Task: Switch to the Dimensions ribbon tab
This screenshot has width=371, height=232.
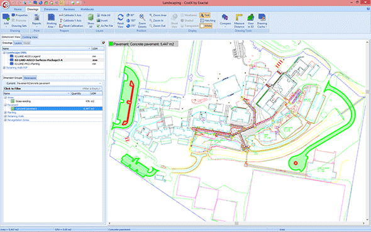Action: click(51, 9)
